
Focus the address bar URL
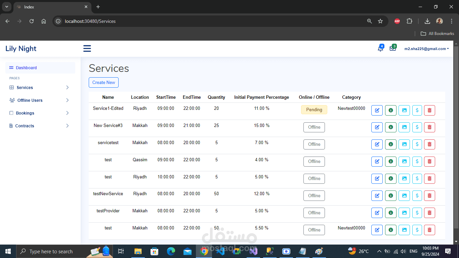click(x=90, y=21)
